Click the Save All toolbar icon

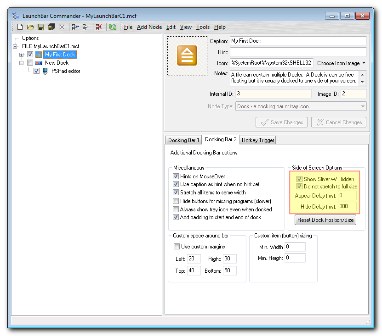tap(51, 27)
